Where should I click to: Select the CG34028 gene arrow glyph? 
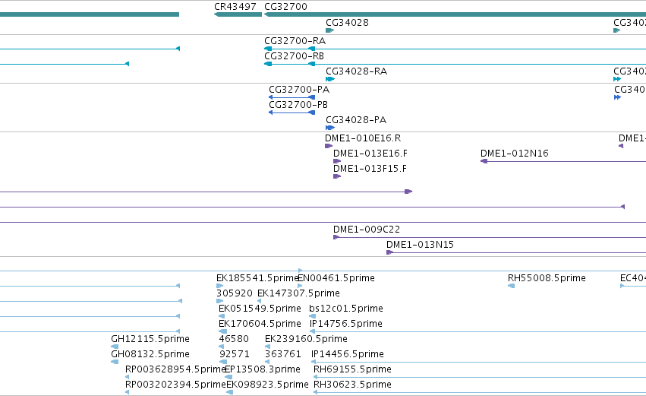click(x=329, y=30)
